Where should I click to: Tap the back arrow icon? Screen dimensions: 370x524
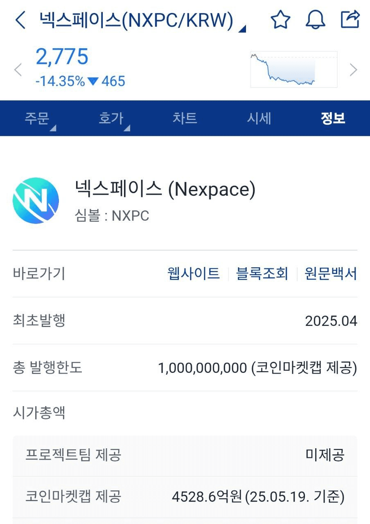[20, 20]
